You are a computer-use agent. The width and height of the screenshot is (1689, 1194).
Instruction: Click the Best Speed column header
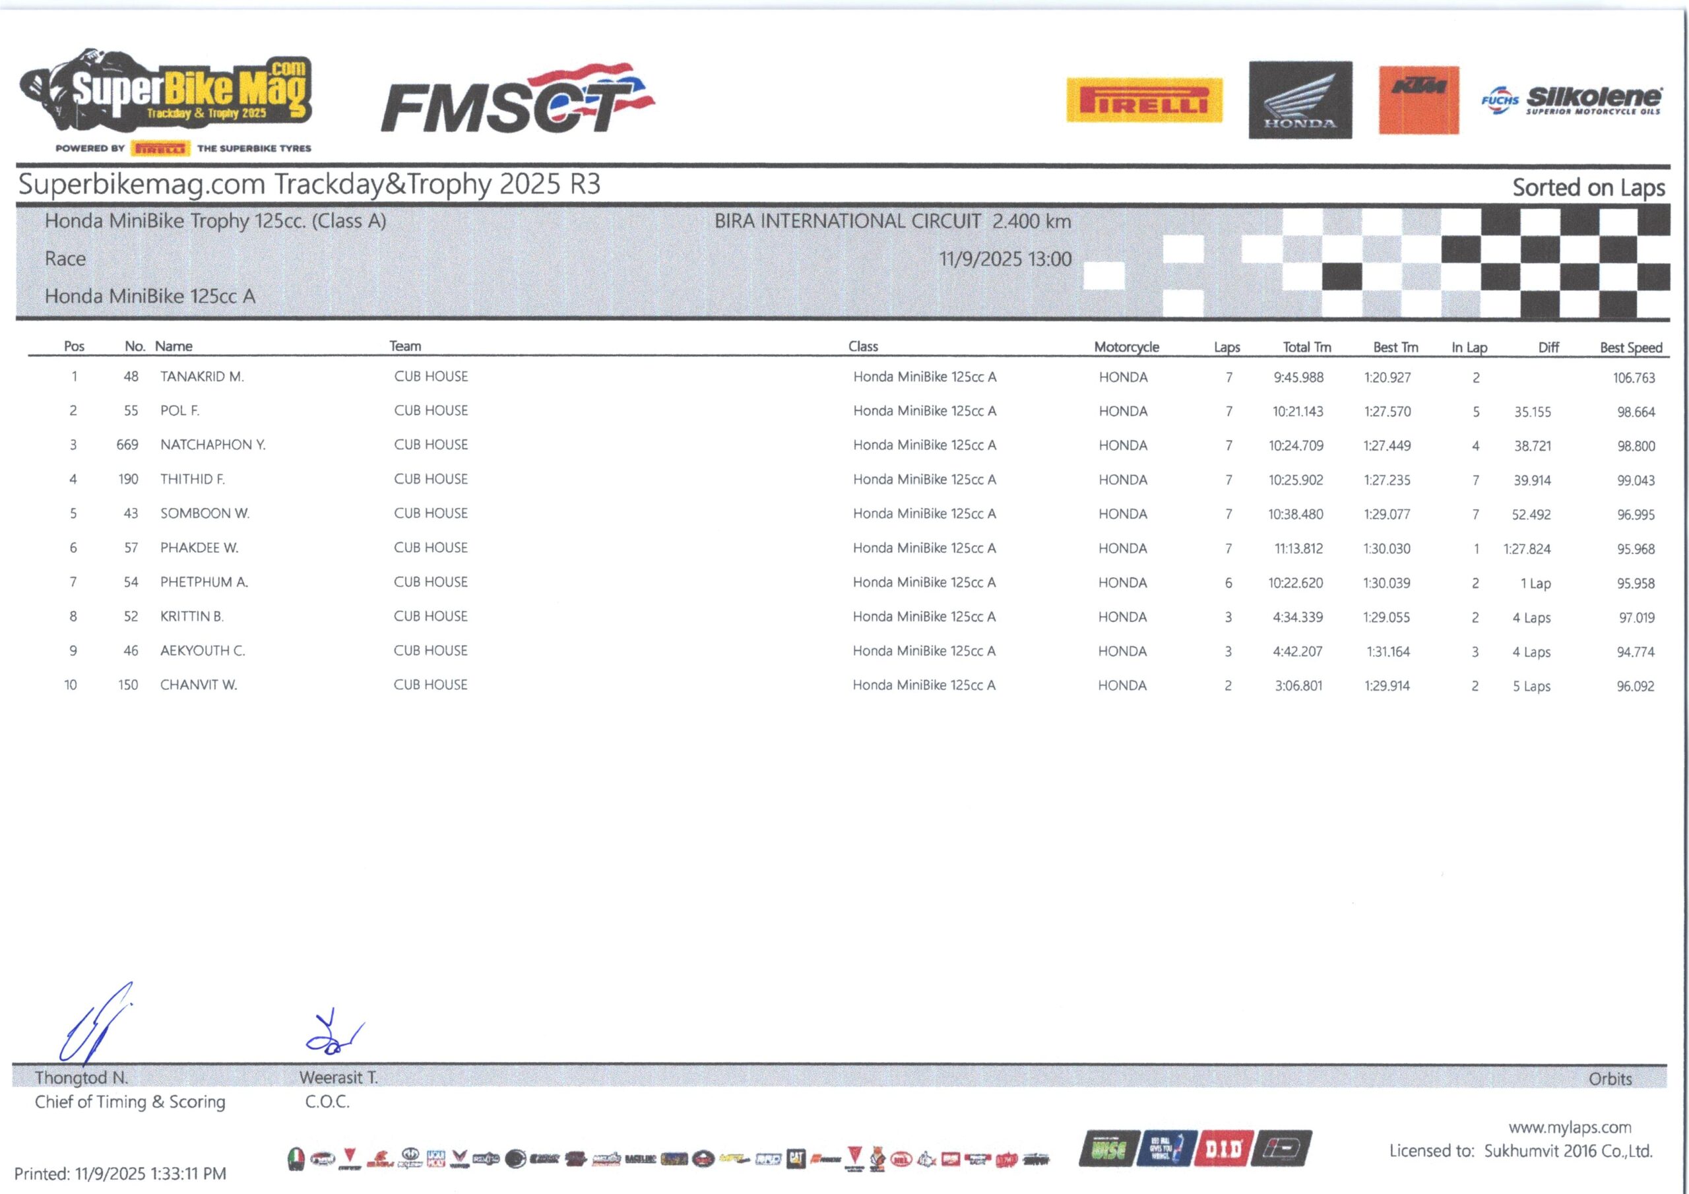[x=1630, y=347]
